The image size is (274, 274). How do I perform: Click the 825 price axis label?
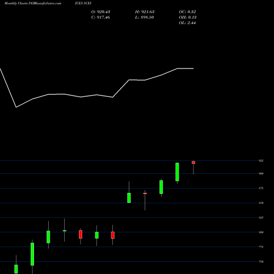(261, 218)
